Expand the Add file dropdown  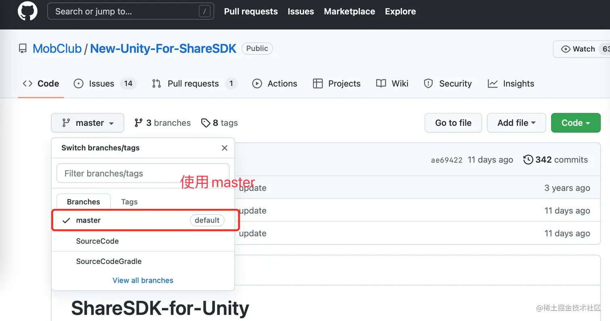point(516,123)
